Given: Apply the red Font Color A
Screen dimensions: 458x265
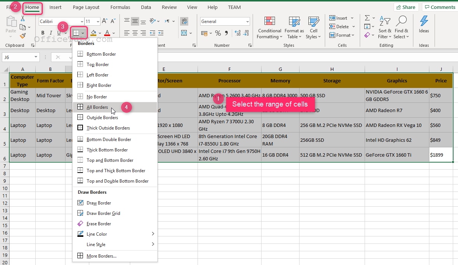Looking at the screenshot, I should tap(107, 33).
